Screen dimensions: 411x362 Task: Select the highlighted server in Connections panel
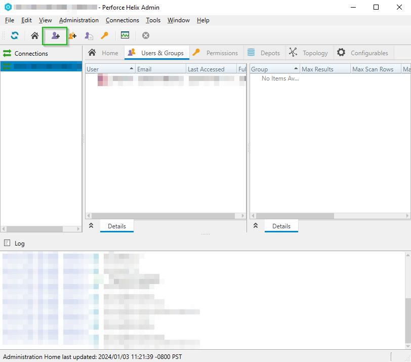click(40, 66)
